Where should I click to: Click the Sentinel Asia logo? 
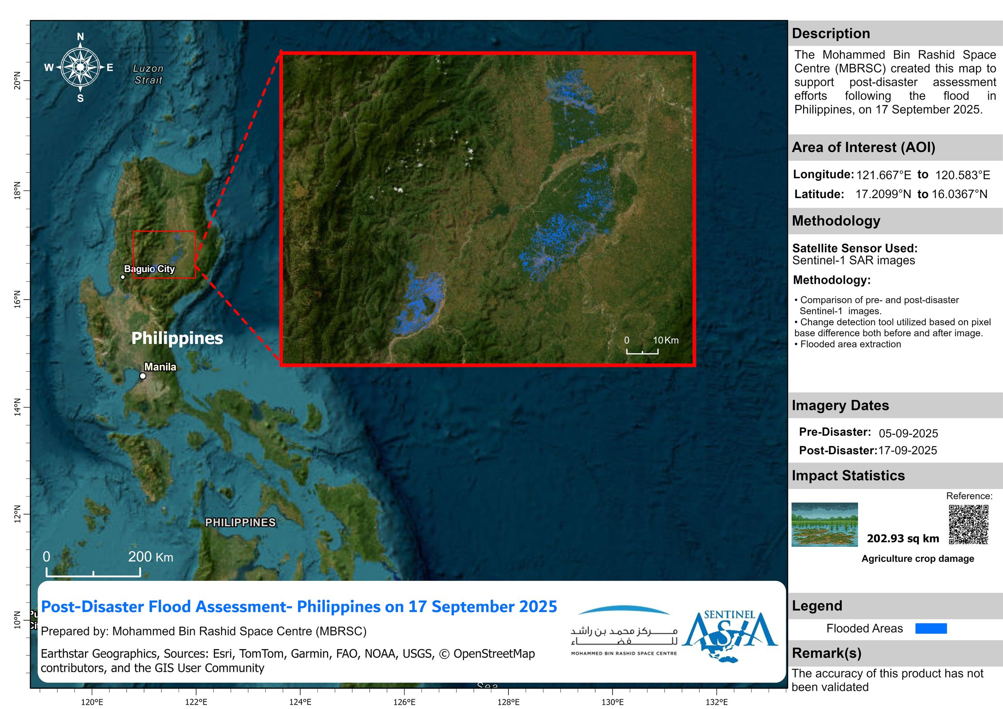click(x=730, y=636)
